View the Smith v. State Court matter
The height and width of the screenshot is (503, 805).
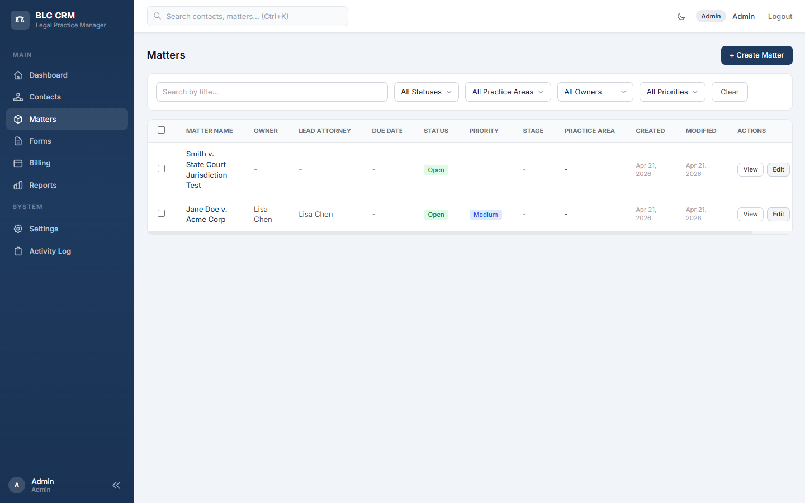750,169
